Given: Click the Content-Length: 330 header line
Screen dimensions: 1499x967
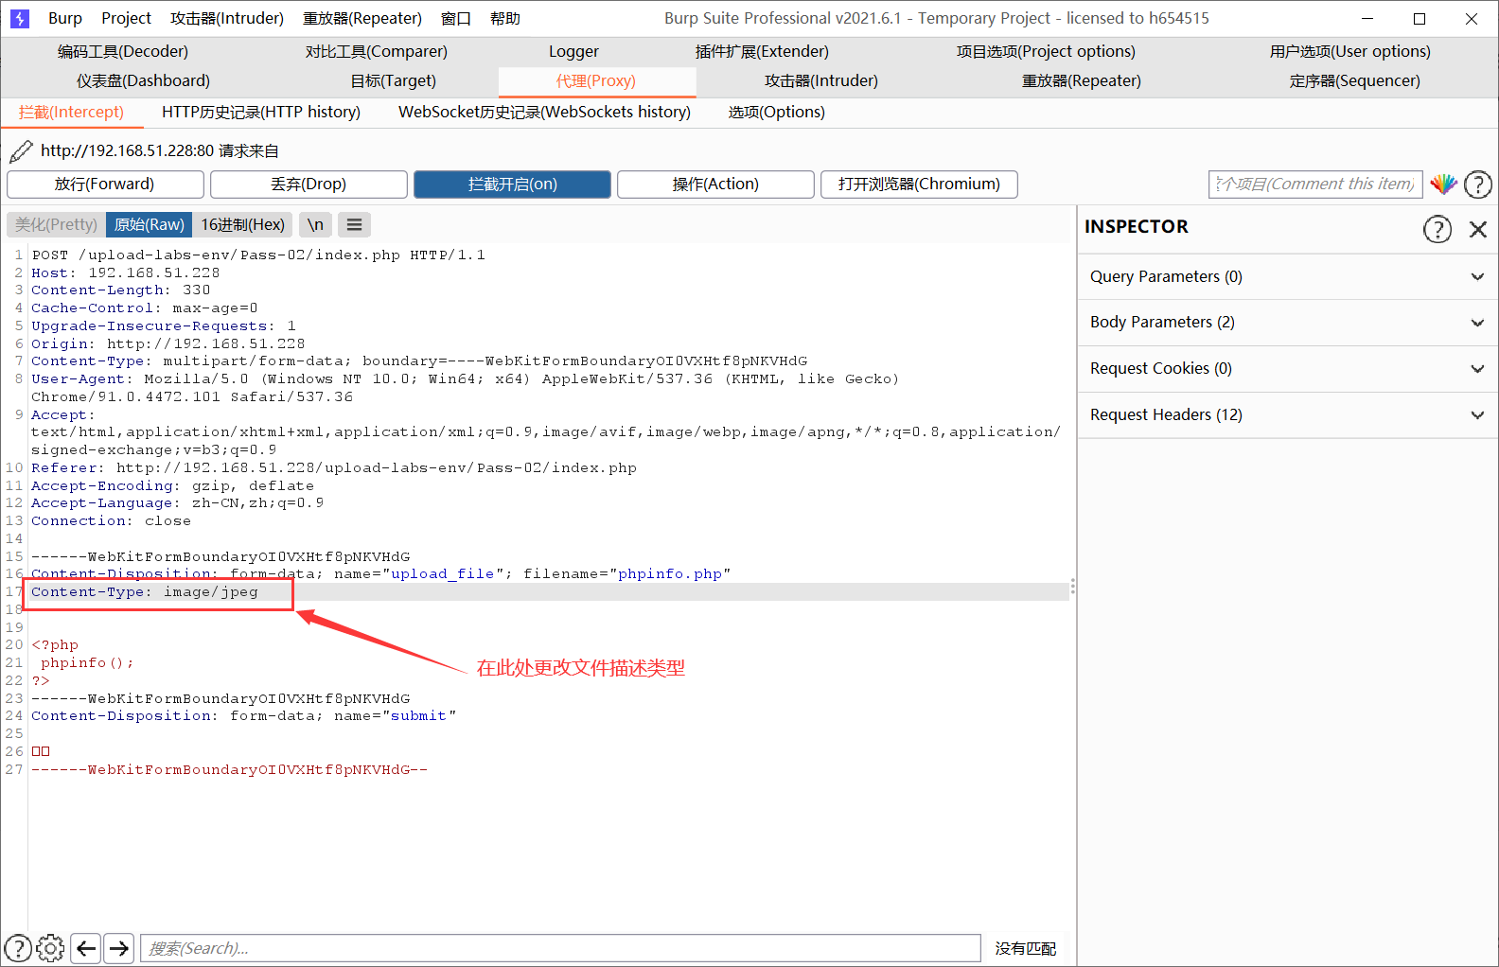Looking at the screenshot, I should (x=121, y=290).
